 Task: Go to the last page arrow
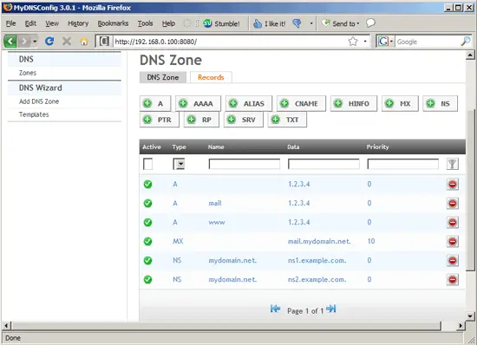coord(331,309)
